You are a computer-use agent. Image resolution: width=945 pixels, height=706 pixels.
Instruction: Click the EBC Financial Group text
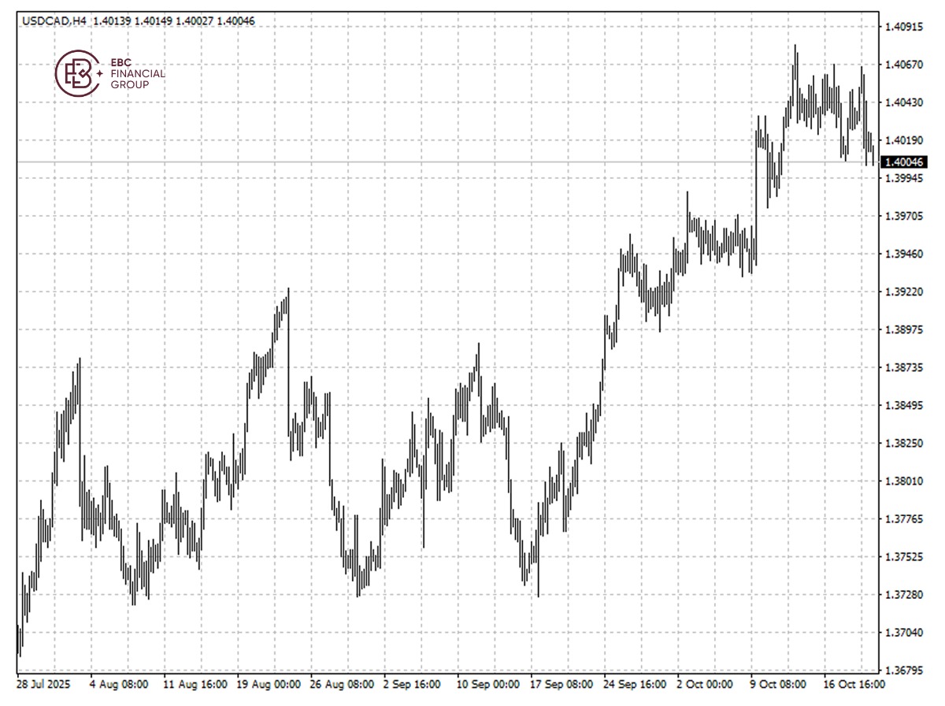point(138,73)
